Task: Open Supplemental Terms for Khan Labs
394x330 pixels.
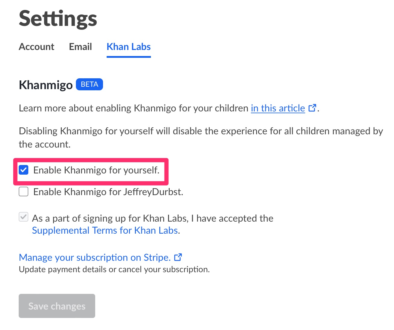Action: pos(105,230)
